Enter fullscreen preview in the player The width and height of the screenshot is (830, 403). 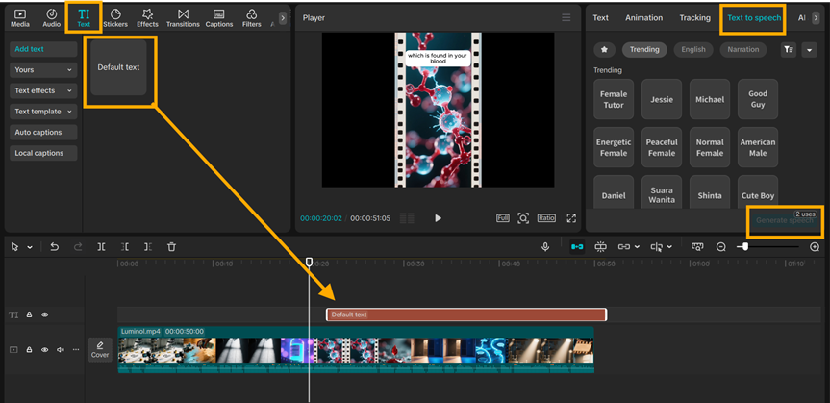click(x=571, y=218)
